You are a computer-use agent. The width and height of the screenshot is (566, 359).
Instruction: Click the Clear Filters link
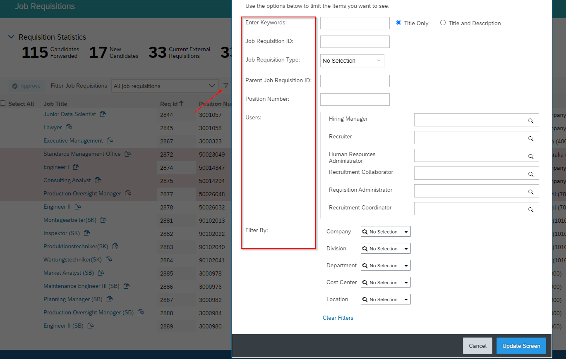click(338, 318)
